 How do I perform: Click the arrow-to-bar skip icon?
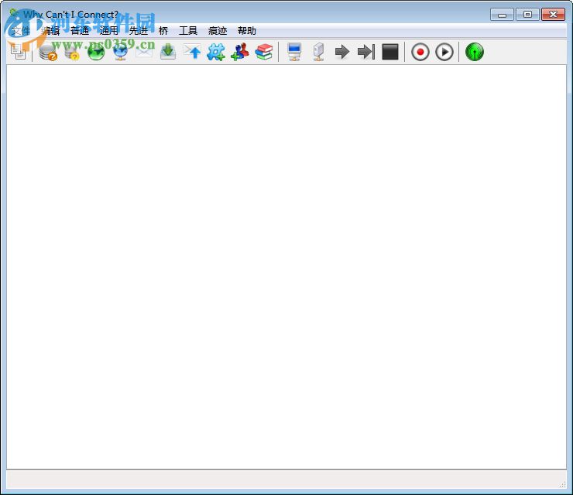[366, 52]
